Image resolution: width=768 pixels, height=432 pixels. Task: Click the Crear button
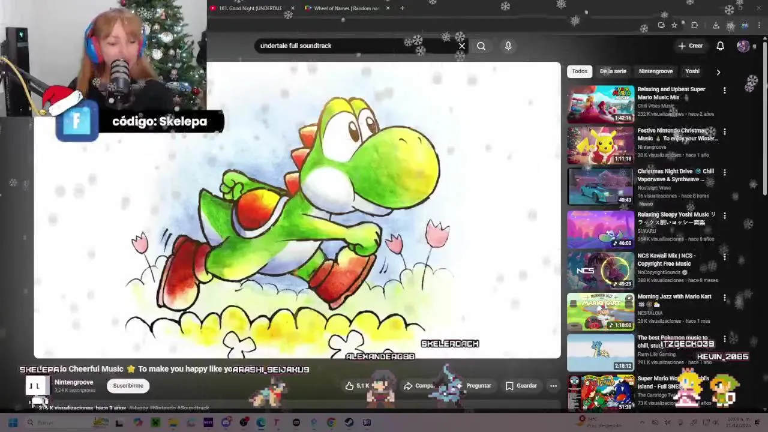pyautogui.click(x=691, y=46)
